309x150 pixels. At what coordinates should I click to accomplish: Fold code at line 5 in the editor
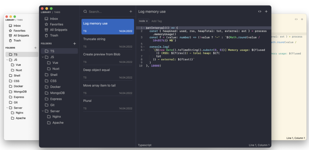(x=144, y=47)
